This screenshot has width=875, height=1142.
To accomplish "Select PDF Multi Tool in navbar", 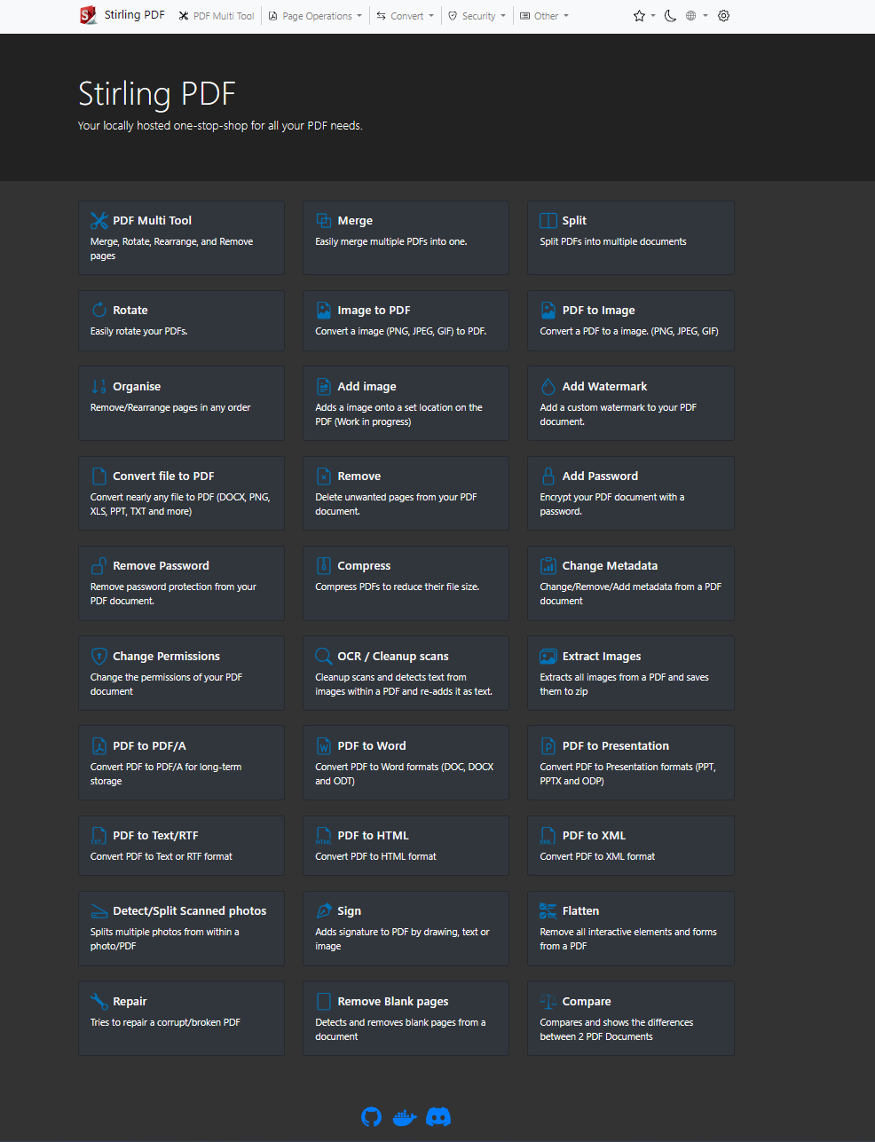I will click(217, 16).
